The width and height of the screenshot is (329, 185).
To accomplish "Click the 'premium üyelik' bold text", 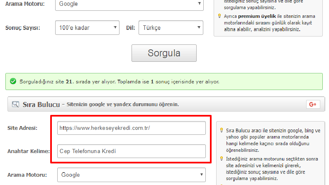I will point(257,16).
